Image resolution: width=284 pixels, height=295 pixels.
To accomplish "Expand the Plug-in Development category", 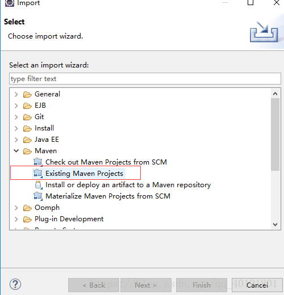I will 16,219.
